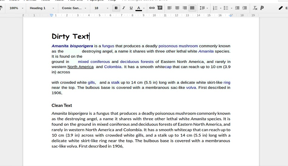Viewport: 288px width, 166px height.
Task: Click the blue fungus link
Action: tap(108, 46)
